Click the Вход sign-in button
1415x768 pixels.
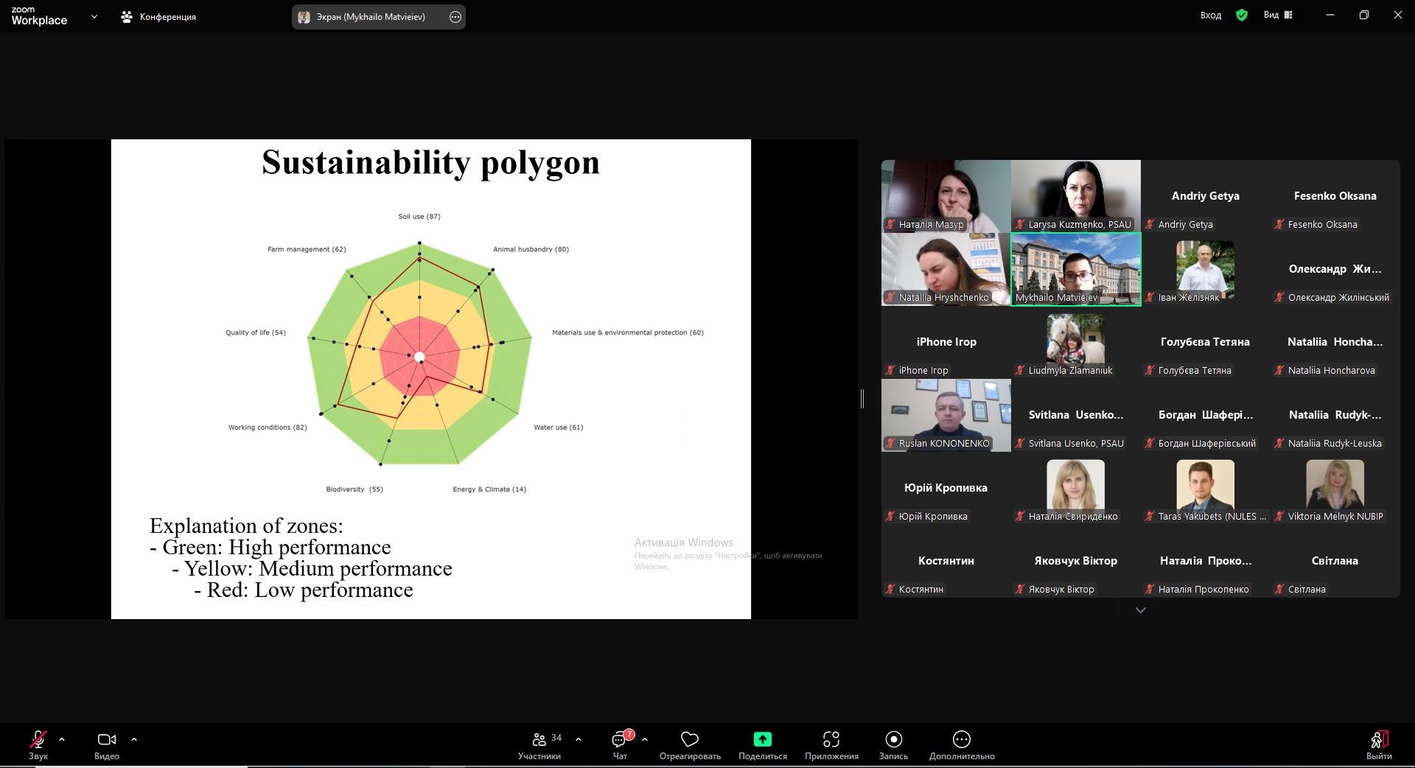(1211, 15)
